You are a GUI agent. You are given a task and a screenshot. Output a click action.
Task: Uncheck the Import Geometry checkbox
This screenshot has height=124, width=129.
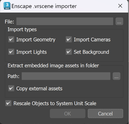(11, 39)
